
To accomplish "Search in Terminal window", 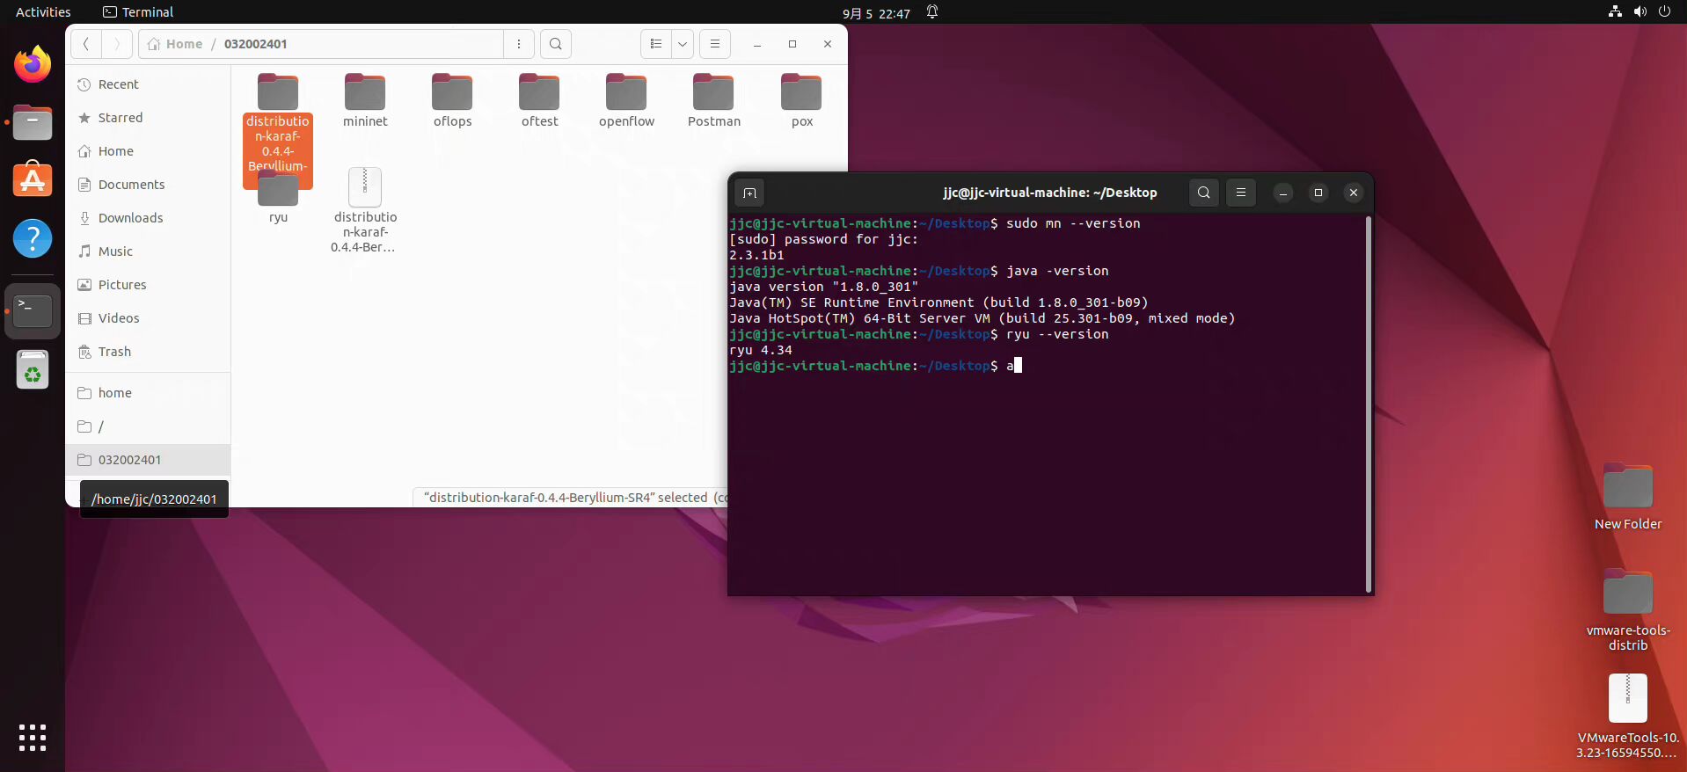I will click(1204, 193).
